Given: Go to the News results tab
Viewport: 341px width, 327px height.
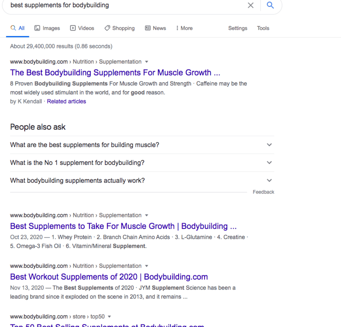Looking at the screenshot, I should [155, 28].
